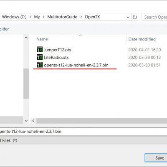Screen dimensions: 167x167
Task: Click the OpenTX icon beside LiteRadio.otx
Action: pos(40,57)
